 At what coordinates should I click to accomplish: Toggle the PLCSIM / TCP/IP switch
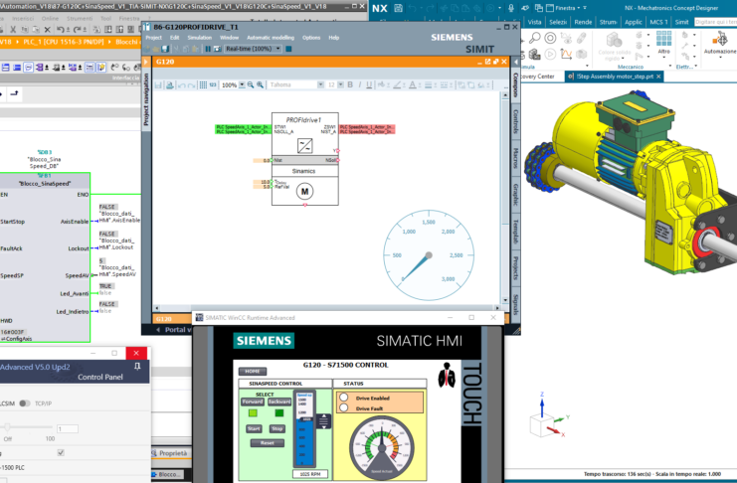point(25,403)
